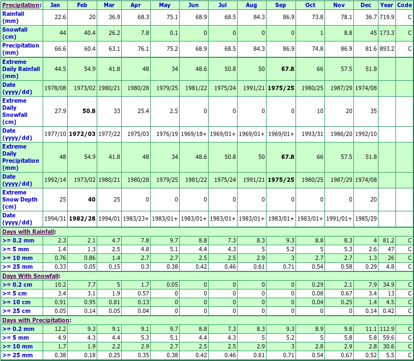The width and height of the screenshot is (414, 361).
Task: Select the Year column header
Action: [387, 5]
